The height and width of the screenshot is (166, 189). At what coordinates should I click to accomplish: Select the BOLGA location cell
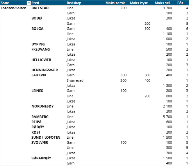(x=38, y=29)
